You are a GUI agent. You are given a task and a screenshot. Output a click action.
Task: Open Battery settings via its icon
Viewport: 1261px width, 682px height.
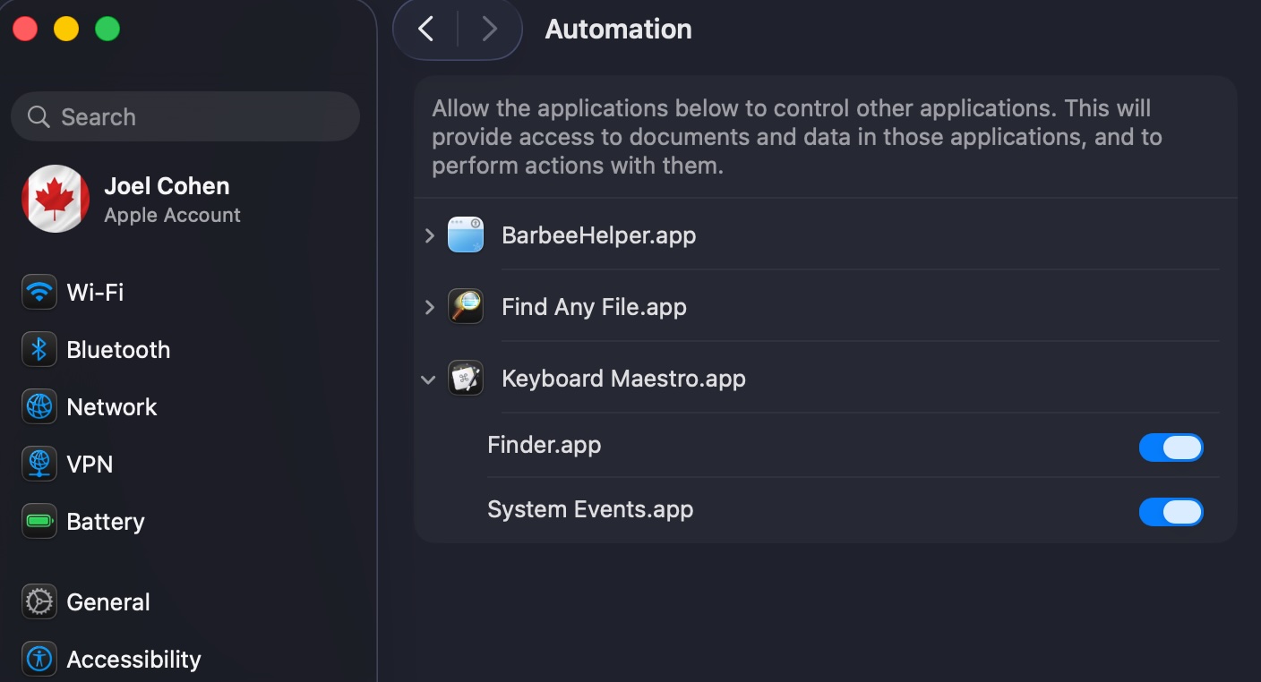click(x=39, y=521)
